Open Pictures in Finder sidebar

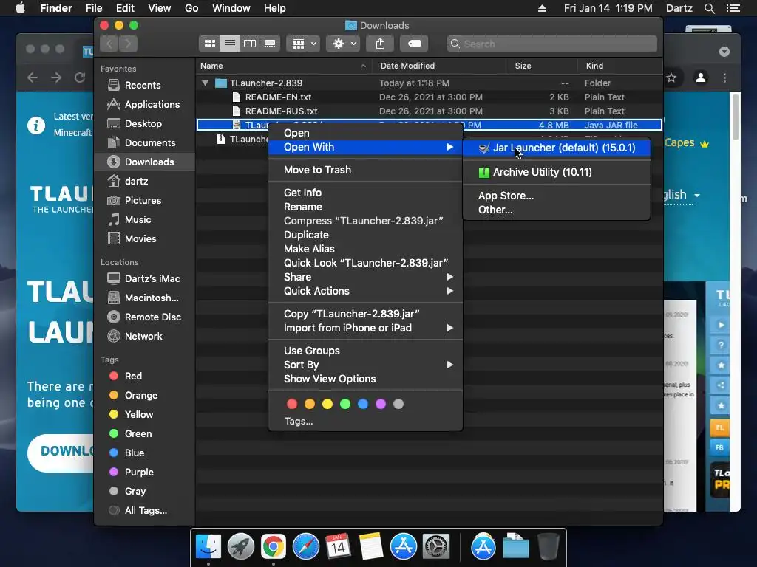[x=145, y=201]
